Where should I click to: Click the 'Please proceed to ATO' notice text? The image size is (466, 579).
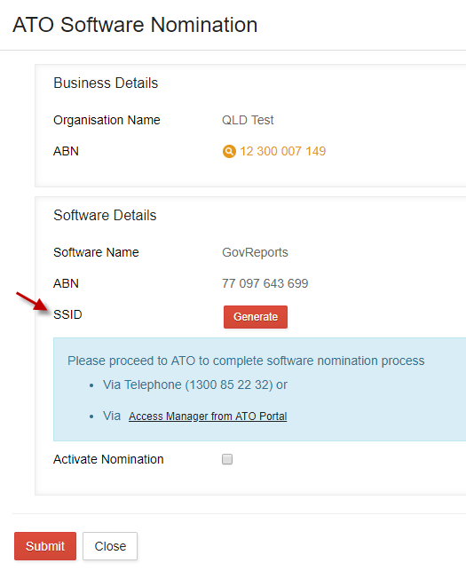tap(246, 361)
